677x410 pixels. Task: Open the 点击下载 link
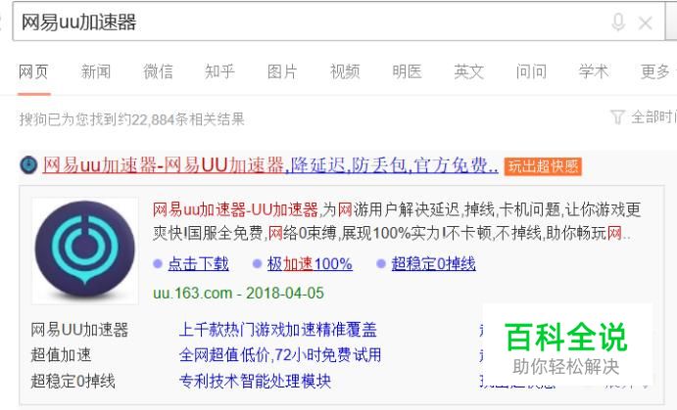pos(198,263)
